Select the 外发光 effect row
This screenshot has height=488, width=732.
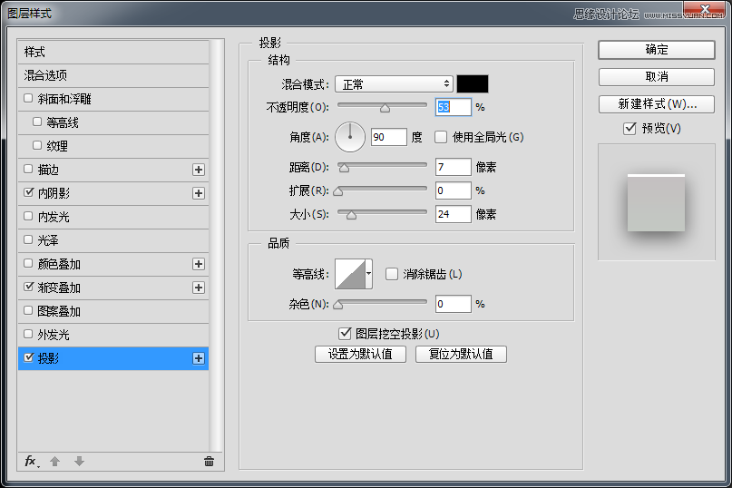[x=113, y=335]
